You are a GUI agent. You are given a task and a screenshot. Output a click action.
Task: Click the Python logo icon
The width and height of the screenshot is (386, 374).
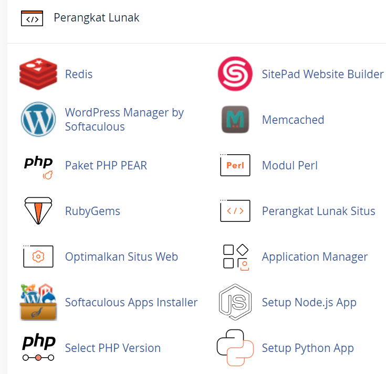pos(235,348)
